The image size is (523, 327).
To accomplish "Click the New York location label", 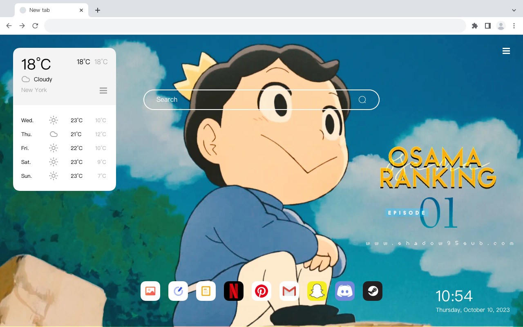I will click(34, 90).
